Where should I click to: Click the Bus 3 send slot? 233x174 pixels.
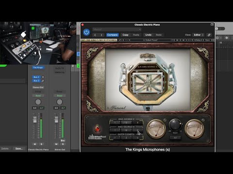[x=36, y=81]
